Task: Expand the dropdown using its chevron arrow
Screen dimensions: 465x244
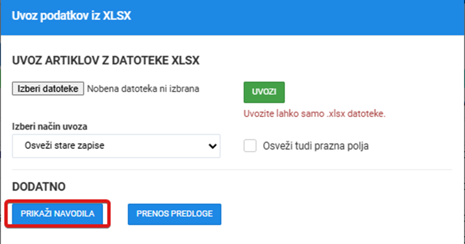Action: point(212,146)
